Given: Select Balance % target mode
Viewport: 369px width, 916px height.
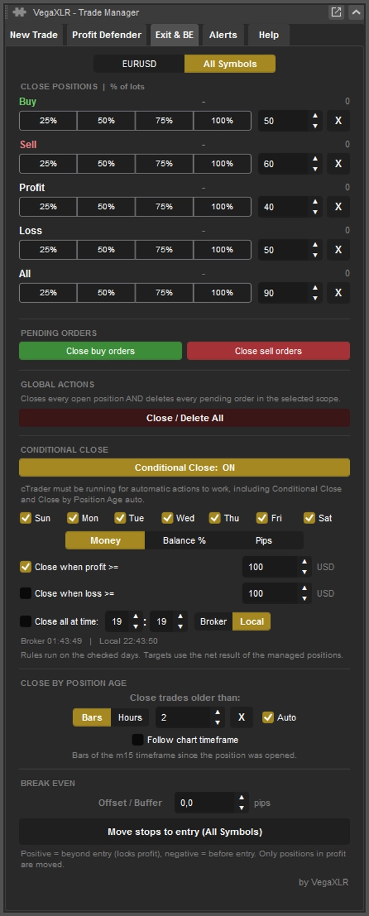Looking at the screenshot, I should point(184,540).
